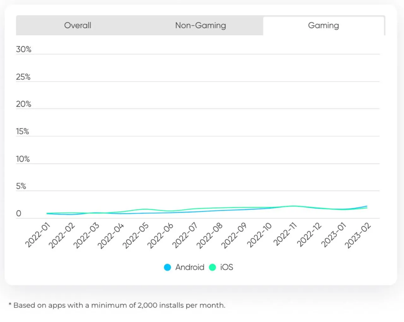Toggle the Android legend series

189,267
